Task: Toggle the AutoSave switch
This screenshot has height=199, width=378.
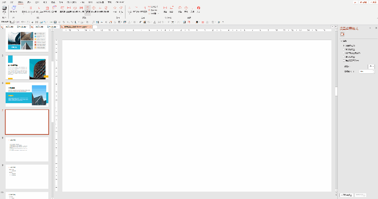Action: 12,22
